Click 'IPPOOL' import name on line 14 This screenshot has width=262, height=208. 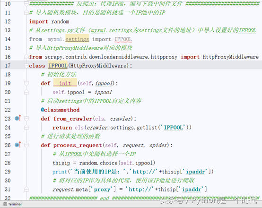pyautogui.click(x=123, y=39)
